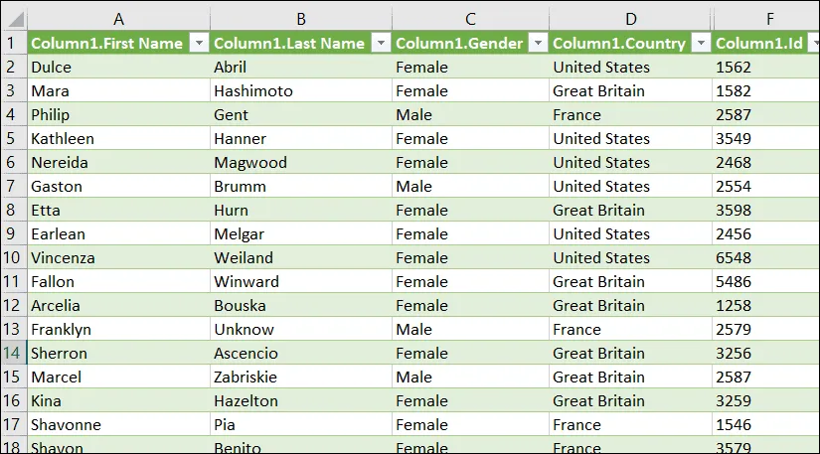Select column B header

point(300,19)
